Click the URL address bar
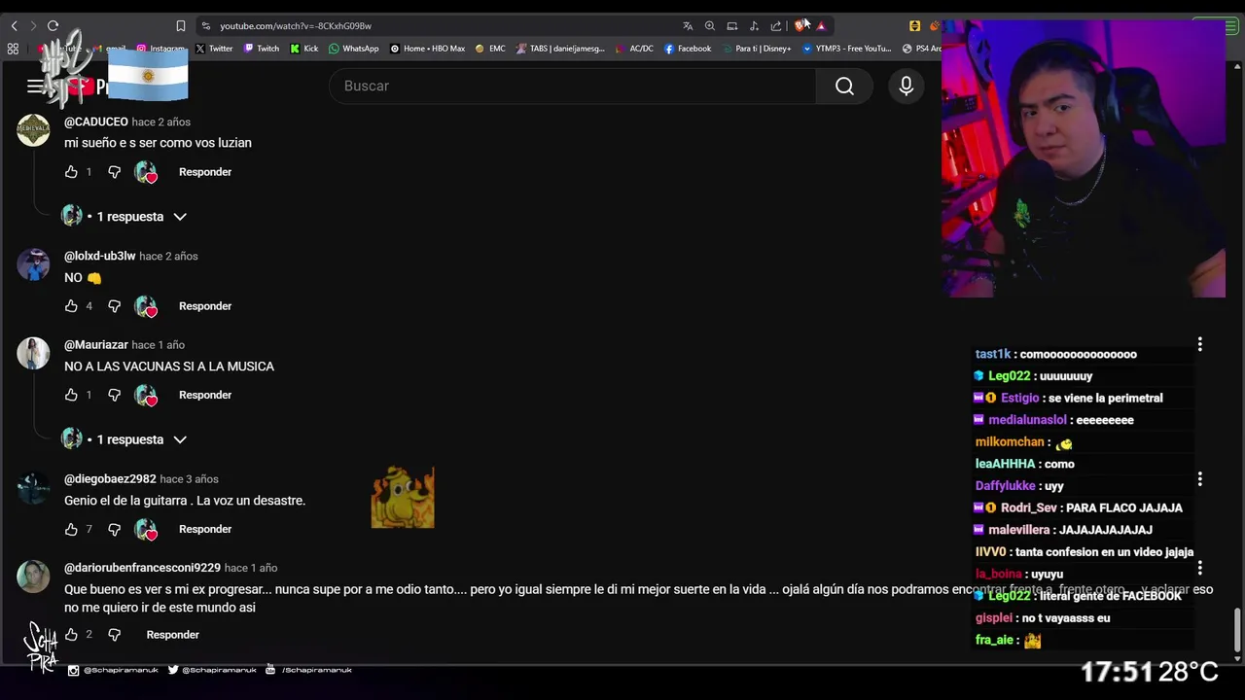Viewport: 1245px width, 700px height. [x=438, y=26]
